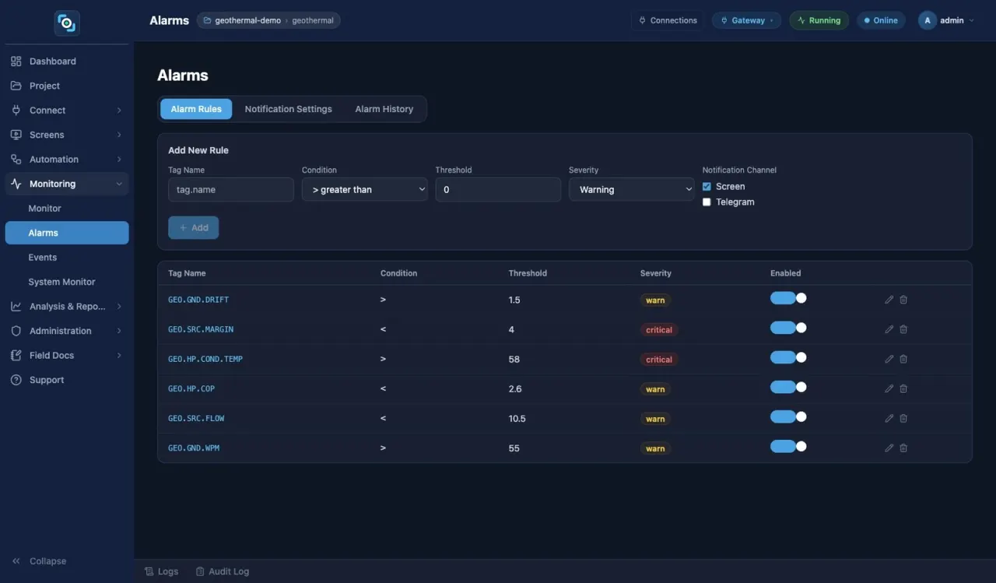
Task: Delete the GEO.SRC.MARGIN rule trash icon
Action: coord(903,329)
